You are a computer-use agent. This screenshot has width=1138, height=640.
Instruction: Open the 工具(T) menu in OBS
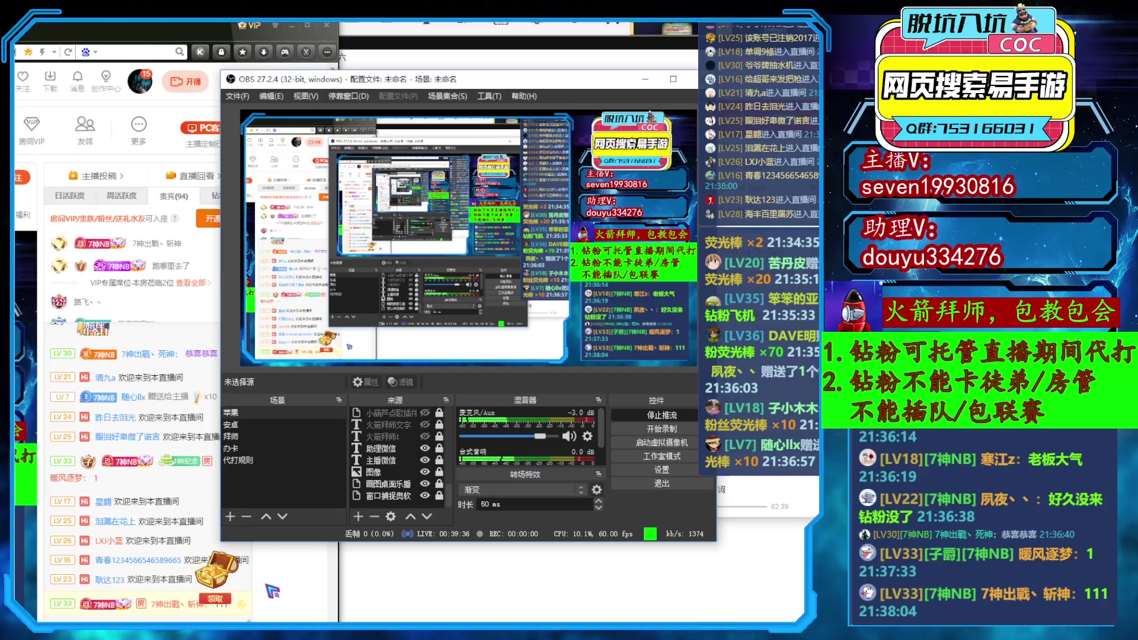[489, 96]
